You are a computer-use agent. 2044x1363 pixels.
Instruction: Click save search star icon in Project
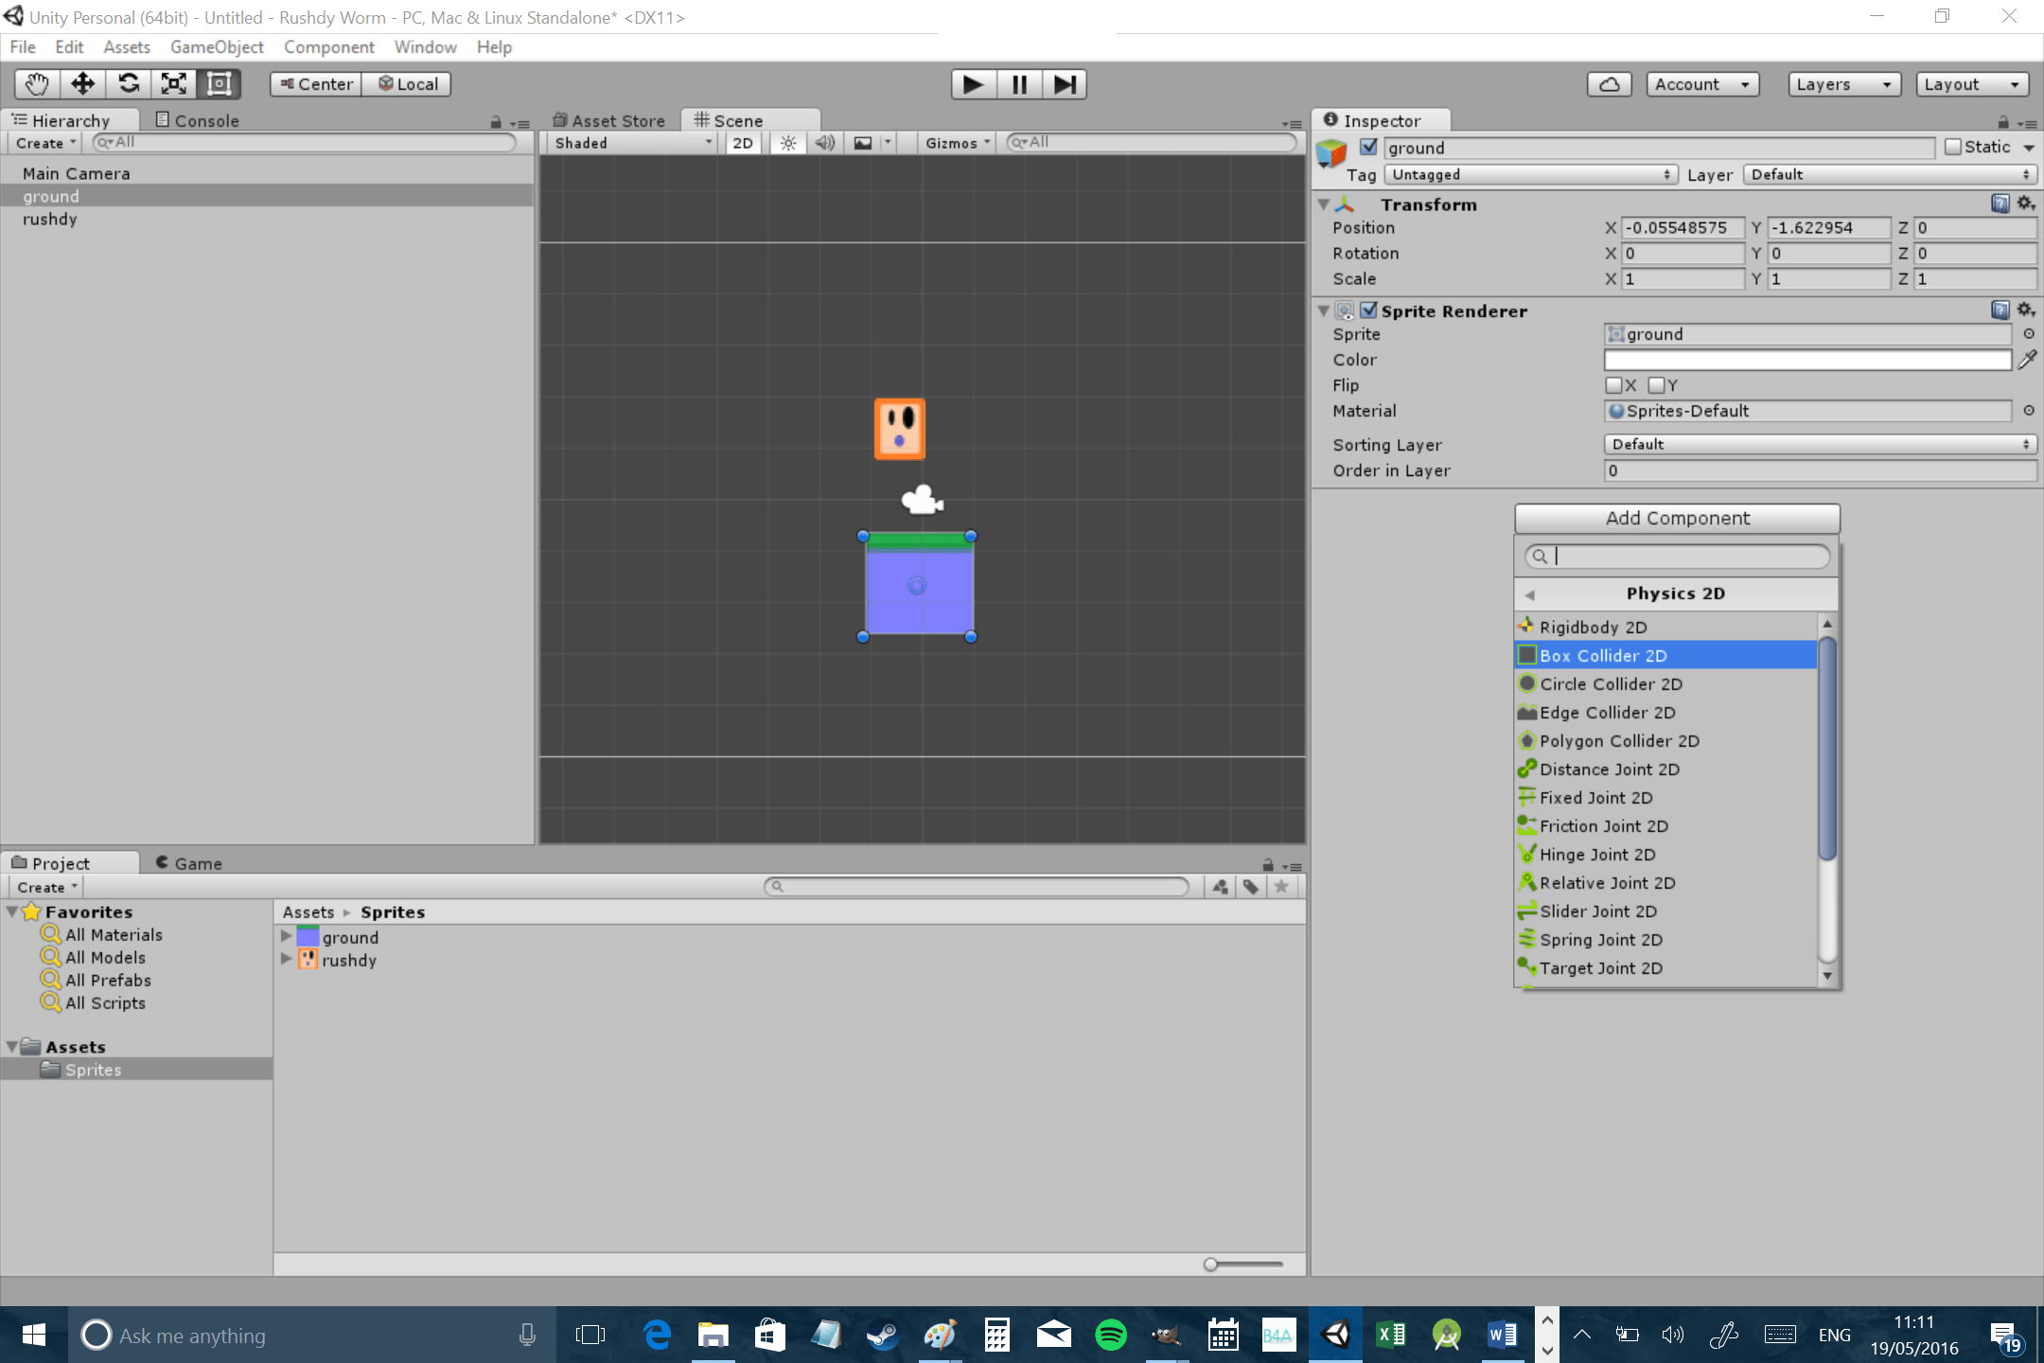click(x=1281, y=887)
